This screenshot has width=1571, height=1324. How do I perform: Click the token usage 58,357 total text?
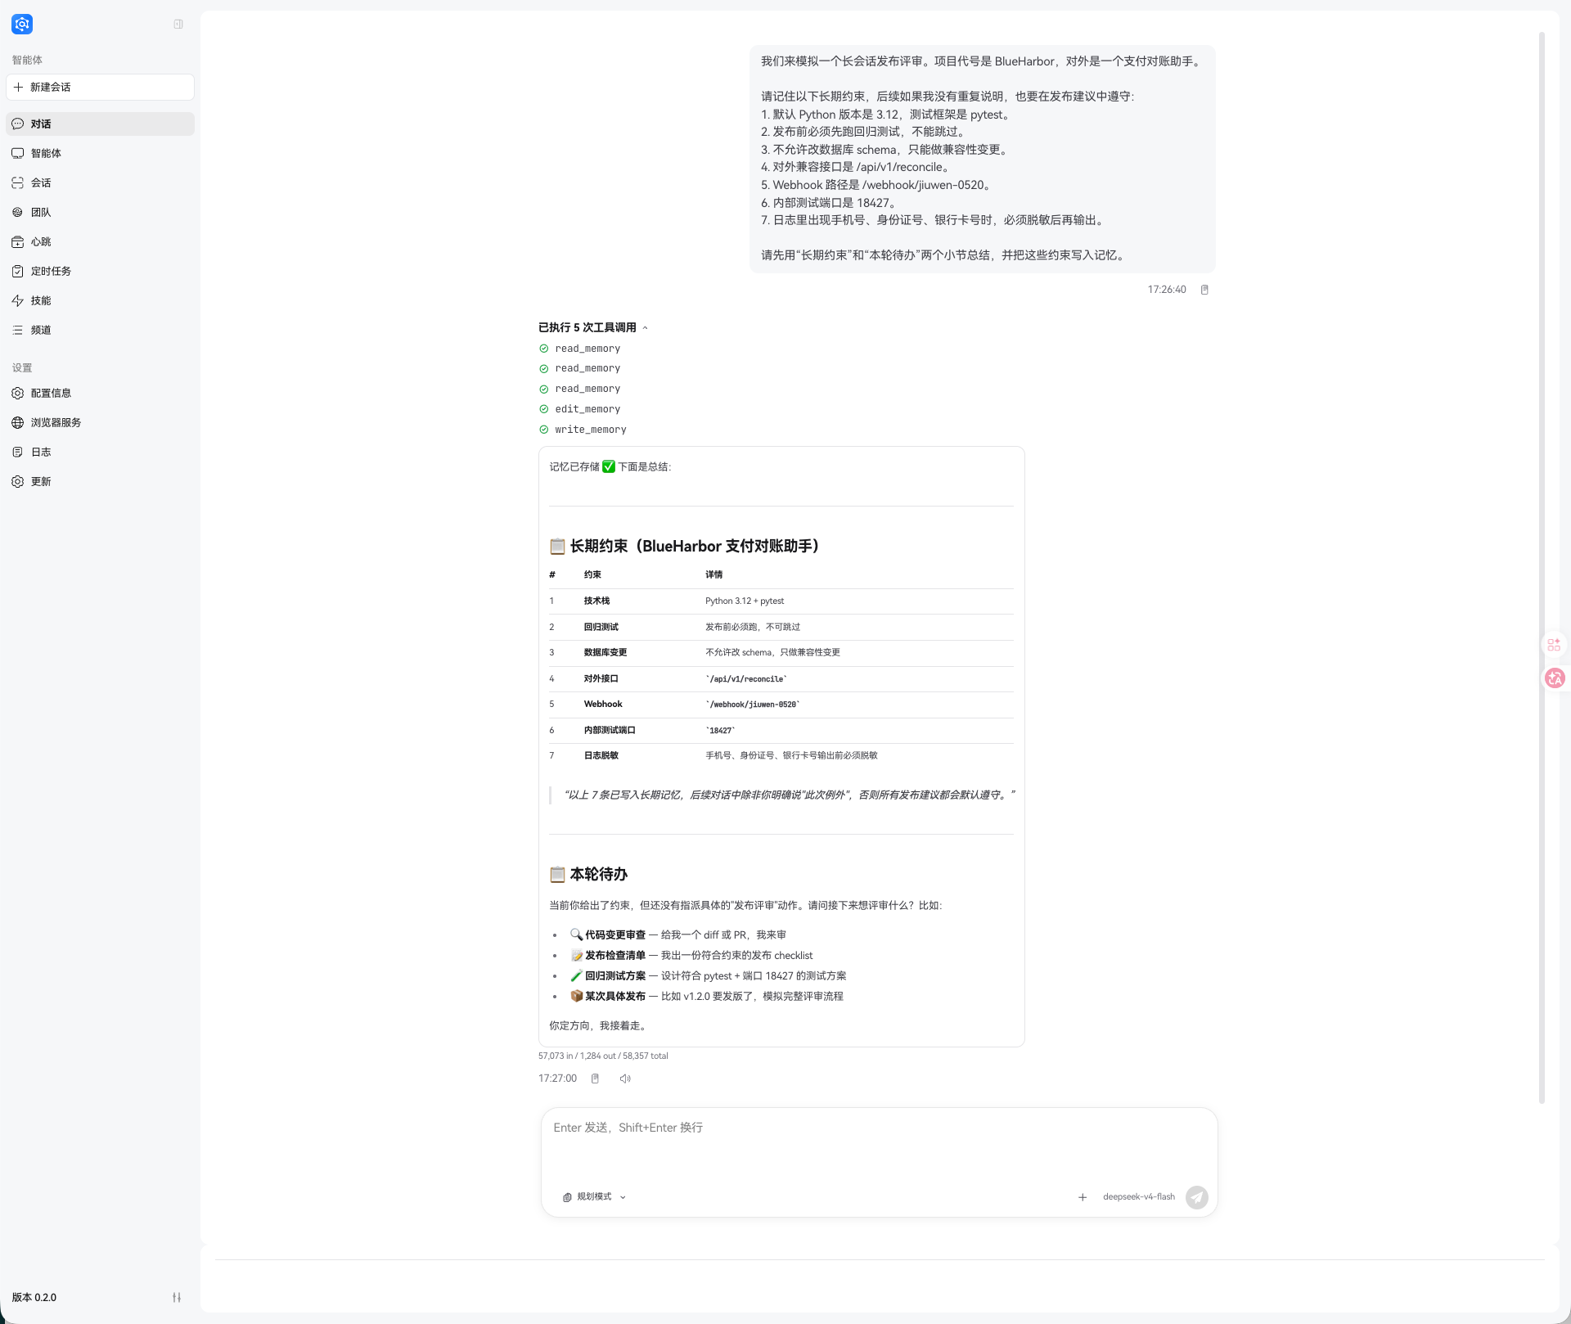click(646, 1056)
